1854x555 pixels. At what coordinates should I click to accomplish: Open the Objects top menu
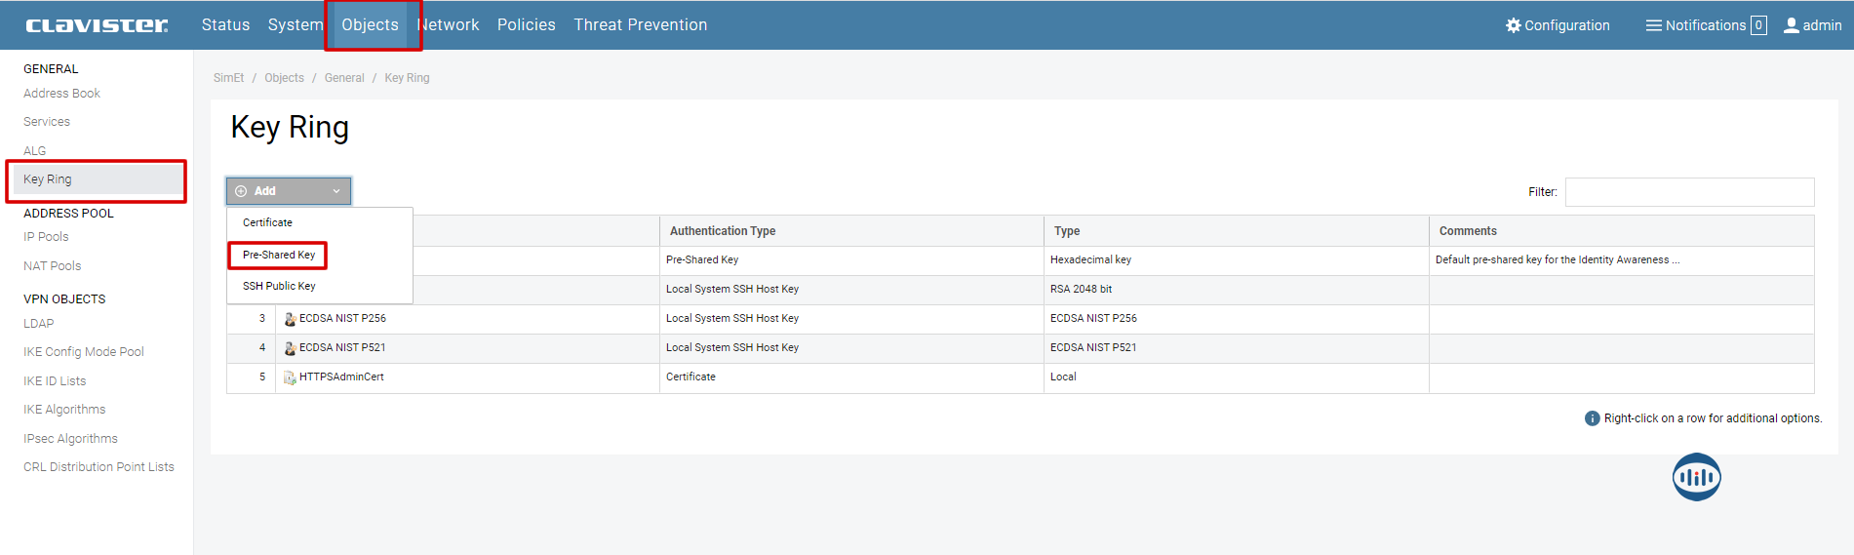[370, 25]
